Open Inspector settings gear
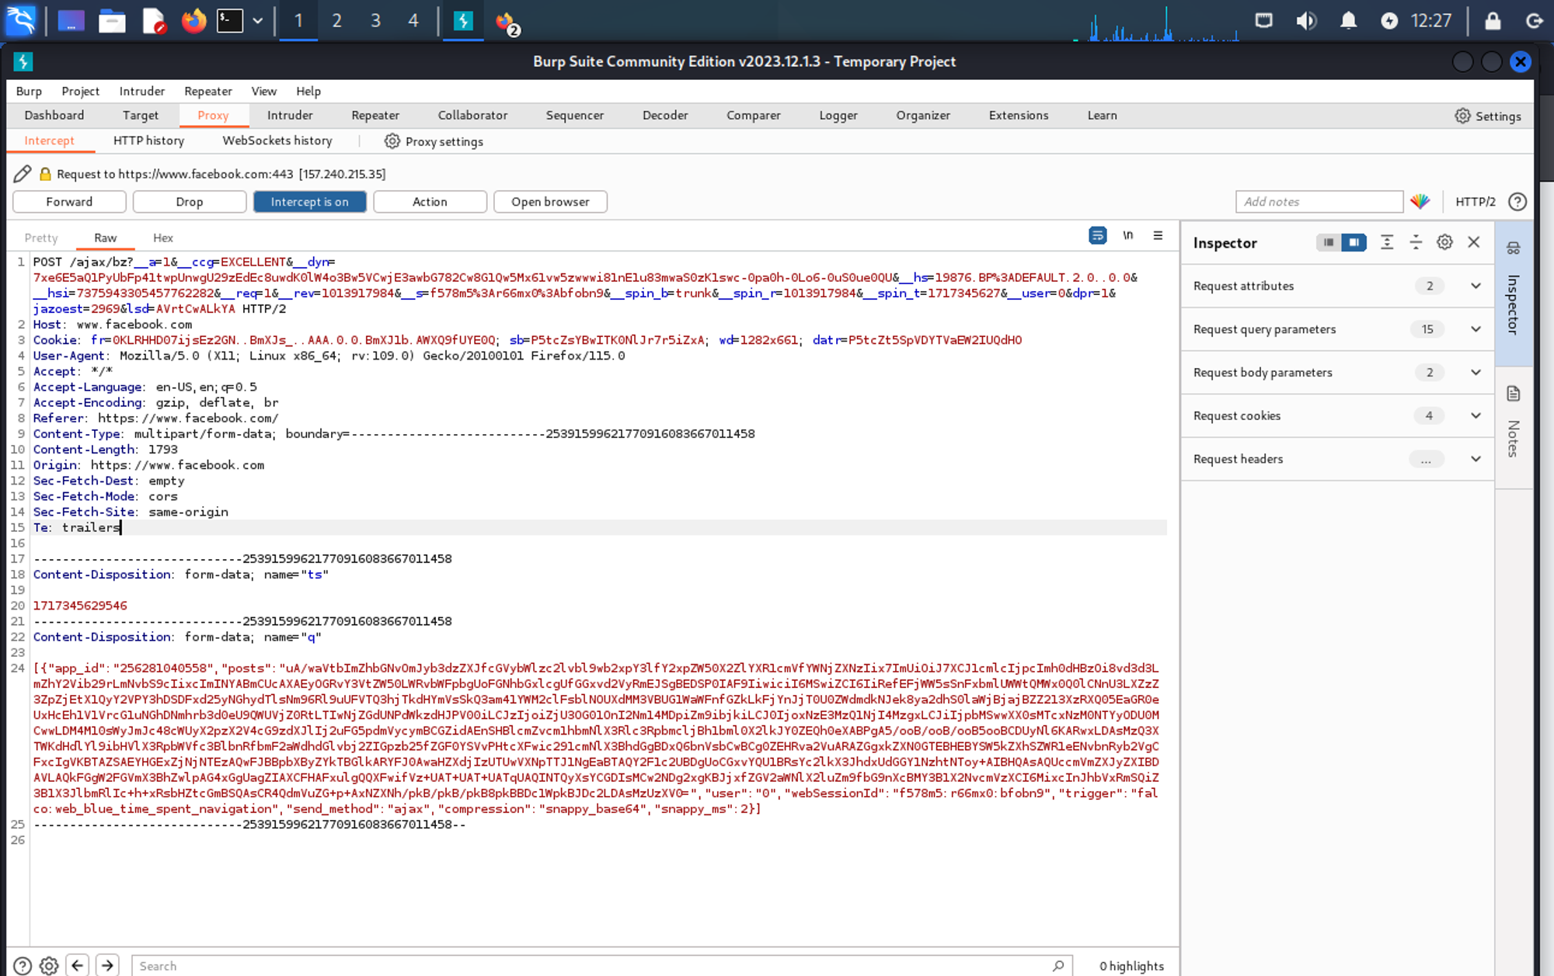 point(1444,242)
